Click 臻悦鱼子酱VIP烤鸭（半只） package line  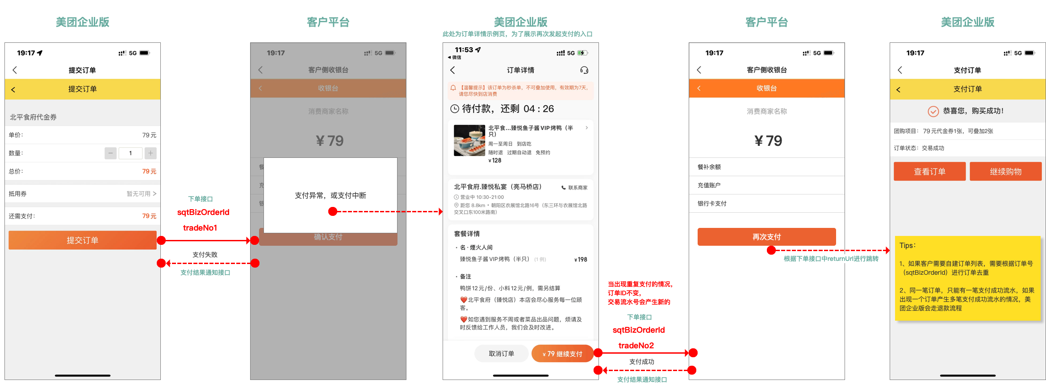523,259
